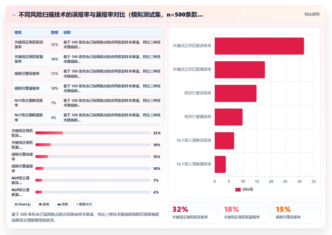The width and height of the screenshot is (332, 235).
Task: Click chart y-axis label 规则引擎误报率
Action: [198, 93]
